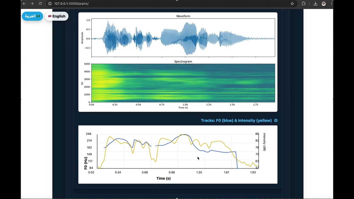Open site information icon beside the URL
Screen dimensions: 354x199
click(x=50, y=4)
